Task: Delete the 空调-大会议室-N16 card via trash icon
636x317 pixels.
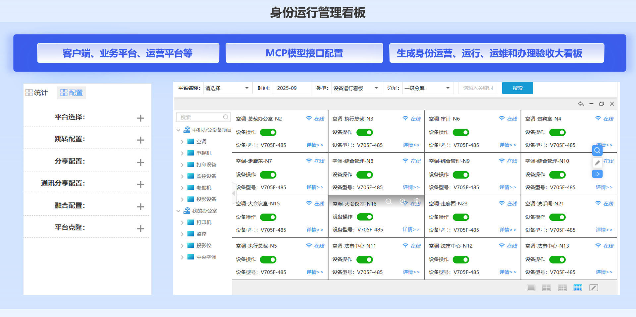Action: pos(417,201)
